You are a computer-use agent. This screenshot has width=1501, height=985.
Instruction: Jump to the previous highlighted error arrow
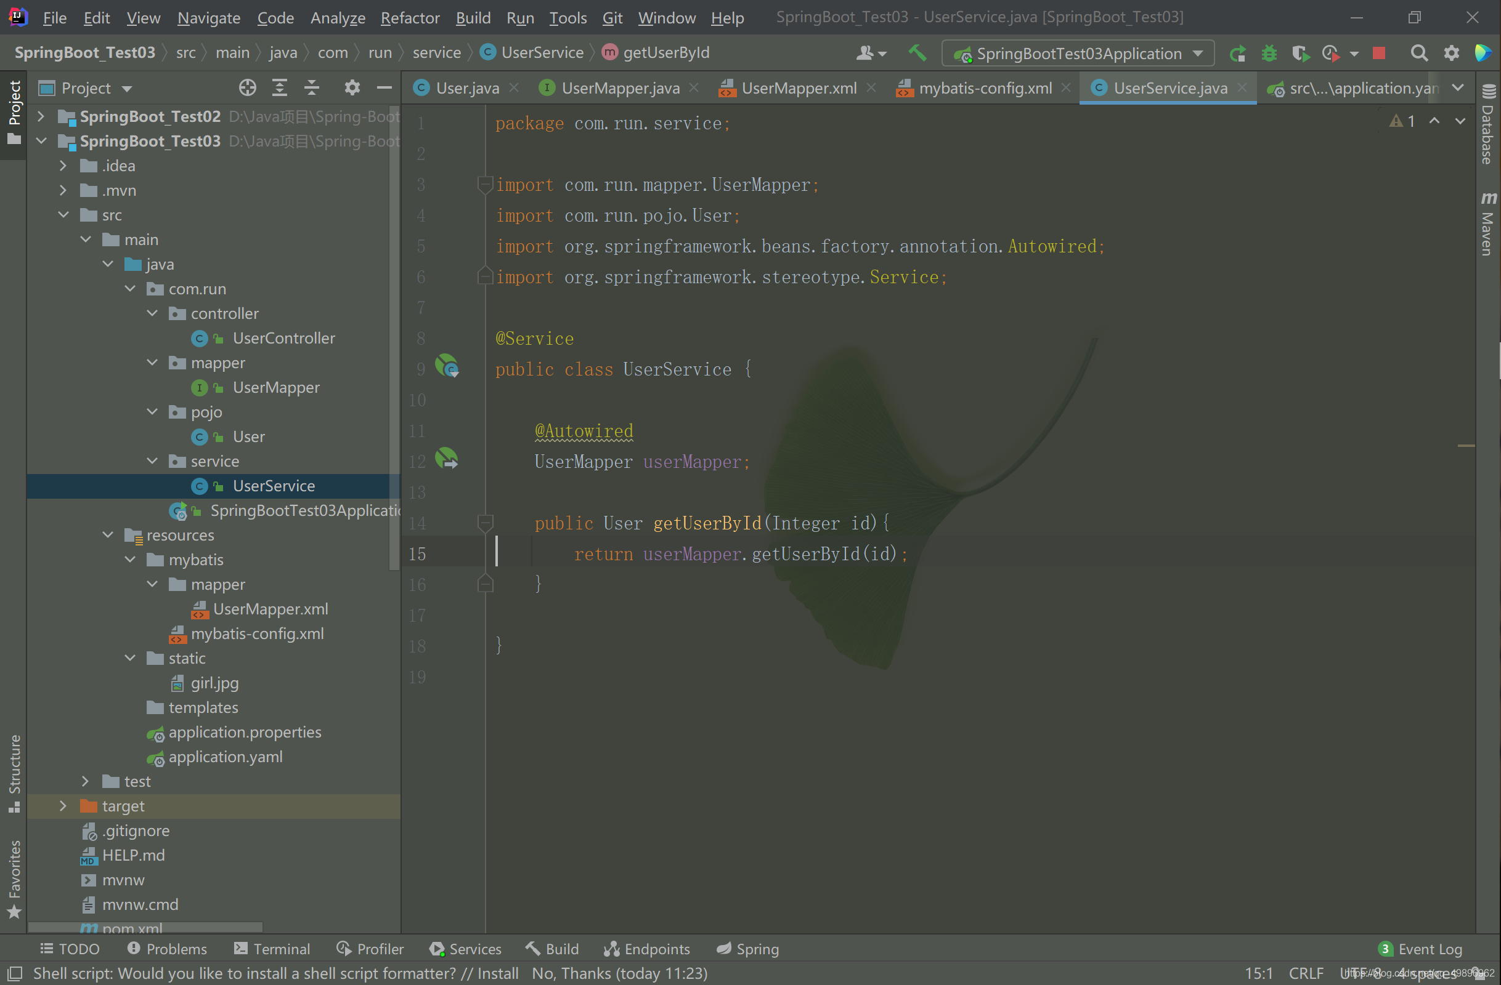pyautogui.click(x=1434, y=121)
